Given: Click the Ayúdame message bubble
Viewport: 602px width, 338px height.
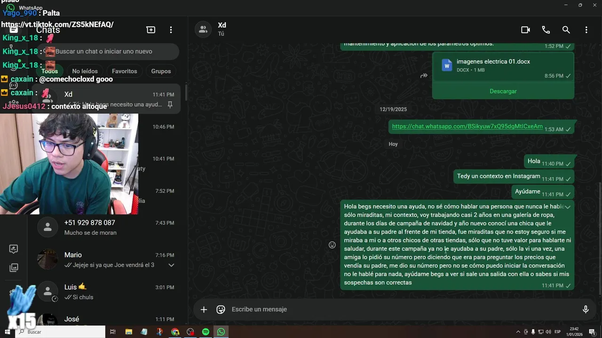Looking at the screenshot, I should [543, 192].
